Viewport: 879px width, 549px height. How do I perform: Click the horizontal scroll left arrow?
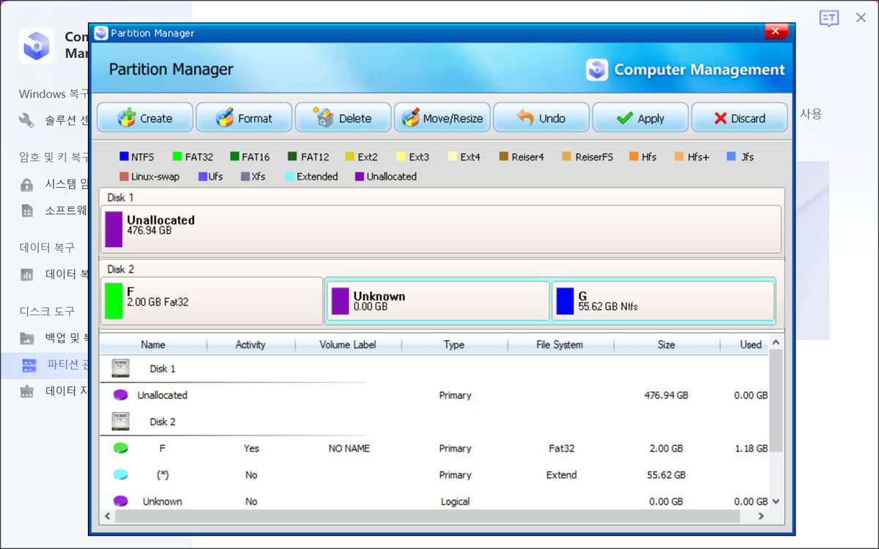pos(108,516)
